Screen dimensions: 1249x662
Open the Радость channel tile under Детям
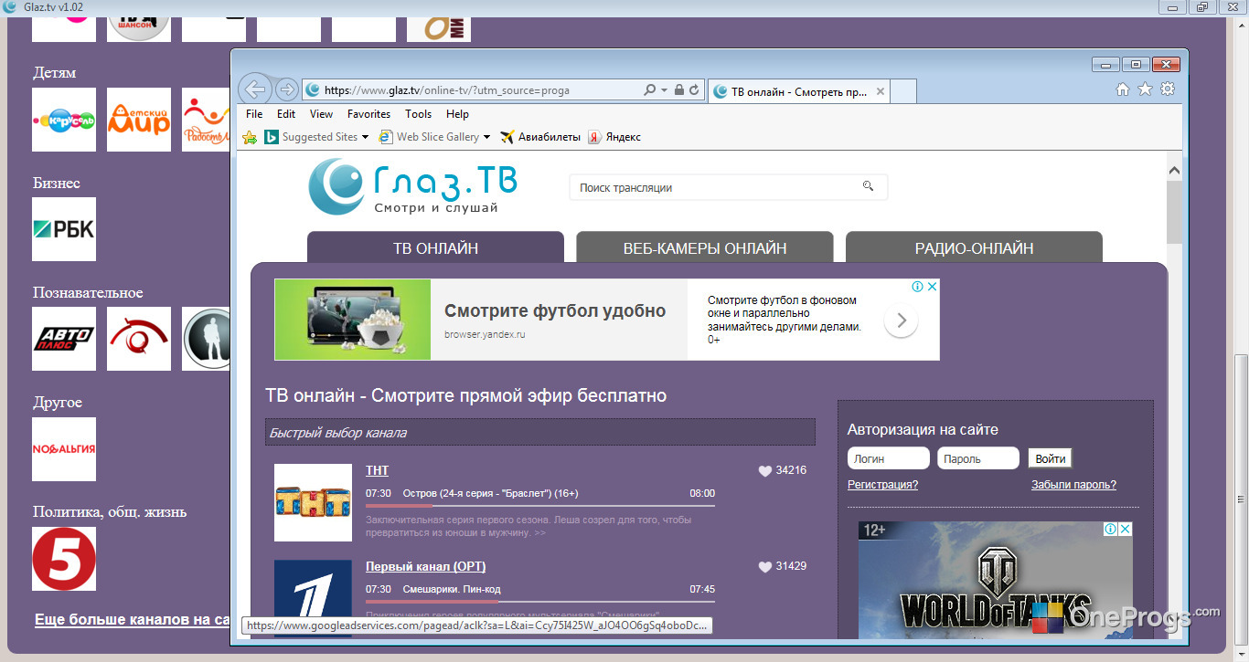(206, 120)
